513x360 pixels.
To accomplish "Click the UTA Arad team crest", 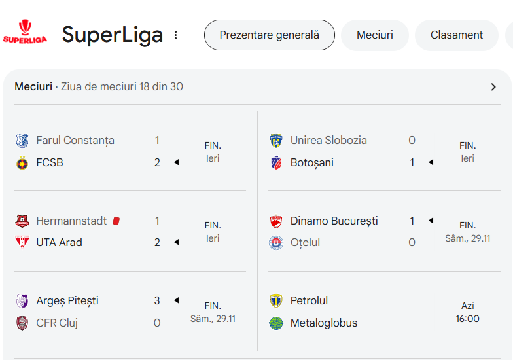I will (22, 242).
